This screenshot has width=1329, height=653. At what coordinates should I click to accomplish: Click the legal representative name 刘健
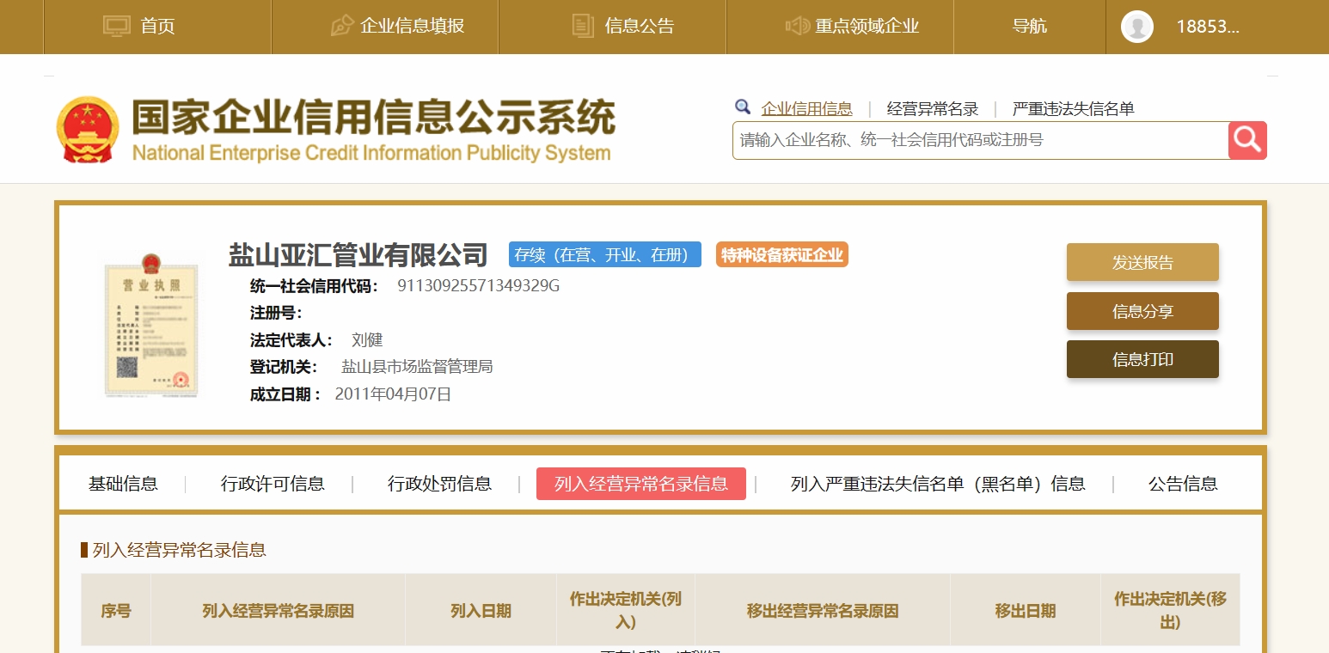(x=367, y=339)
